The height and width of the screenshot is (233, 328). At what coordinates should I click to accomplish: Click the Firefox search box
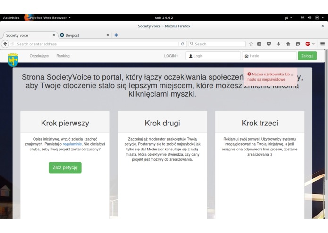217,44
